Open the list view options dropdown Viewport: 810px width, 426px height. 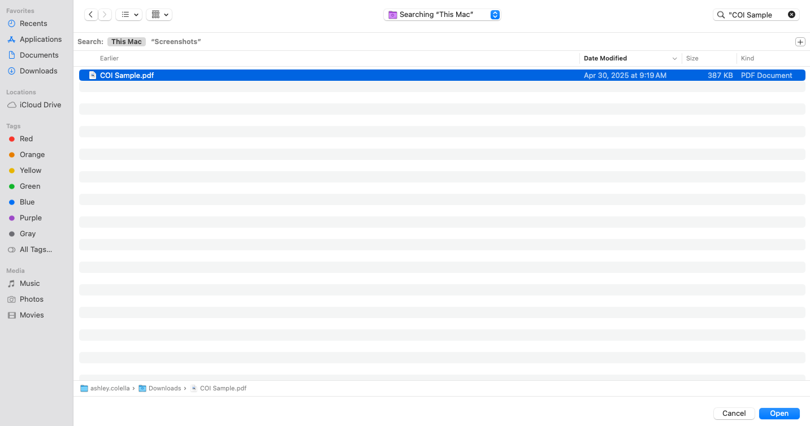pos(129,15)
